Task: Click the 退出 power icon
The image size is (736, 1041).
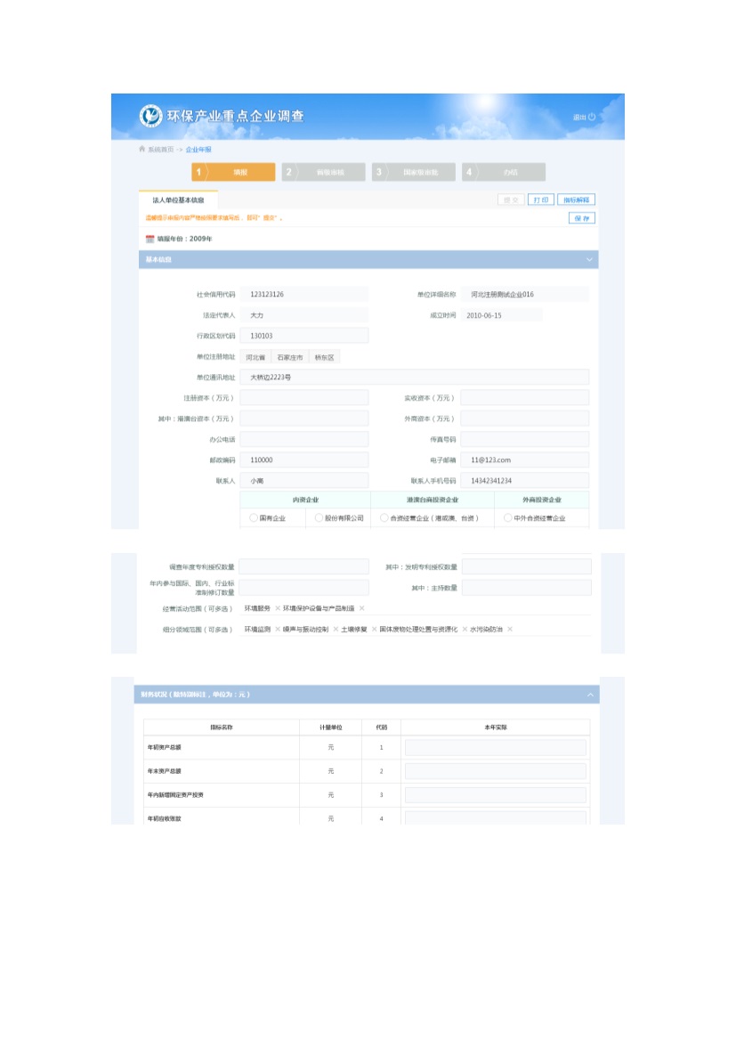Action: pos(592,117)
